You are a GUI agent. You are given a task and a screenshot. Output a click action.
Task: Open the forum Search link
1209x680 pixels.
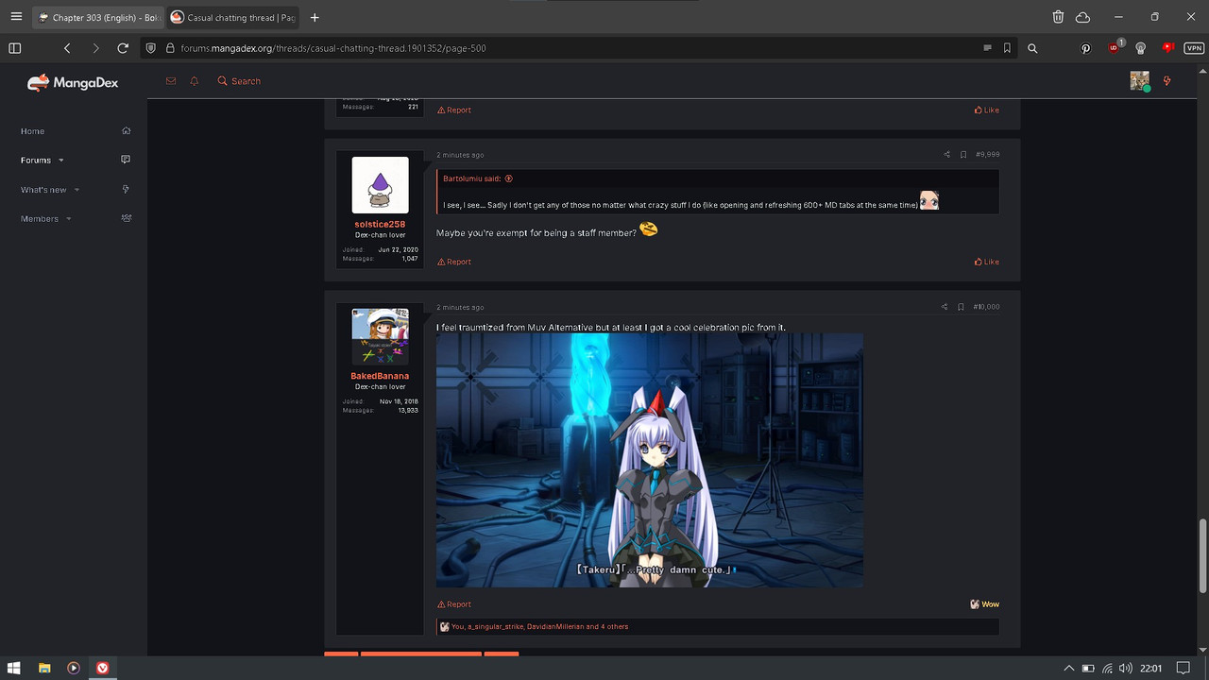point(239,81)
